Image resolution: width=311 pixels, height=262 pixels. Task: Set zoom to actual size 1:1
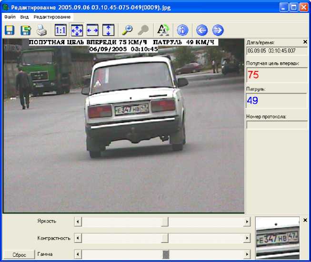pos(61,30)
